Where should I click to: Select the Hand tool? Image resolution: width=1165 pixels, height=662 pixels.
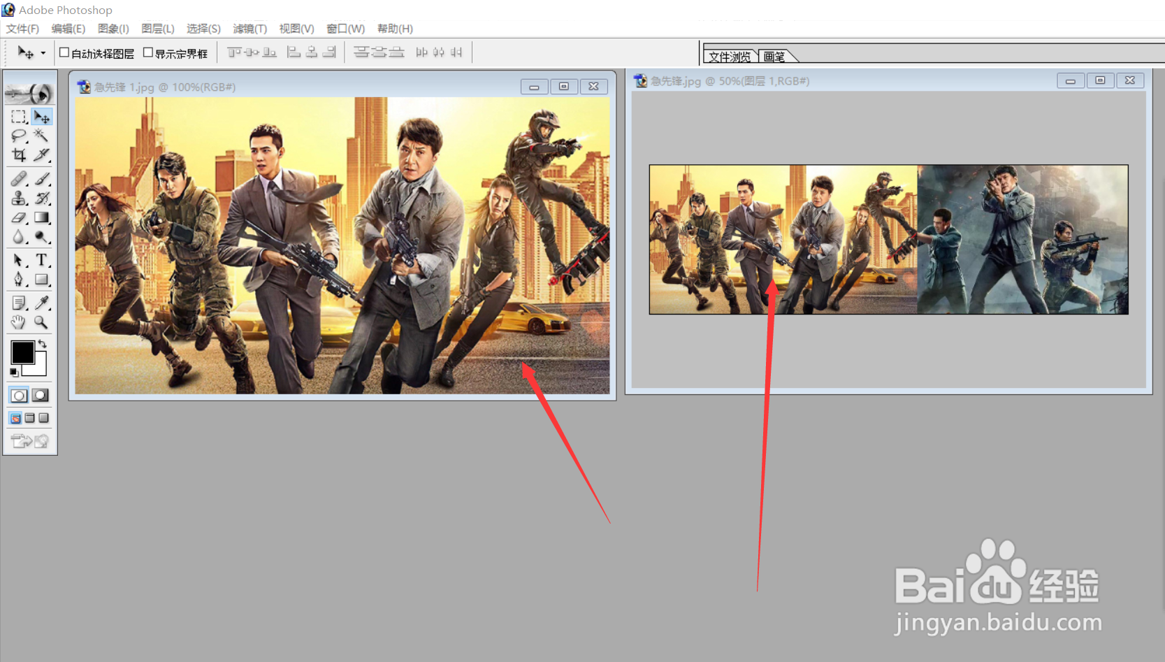click(x=19, y=322)
